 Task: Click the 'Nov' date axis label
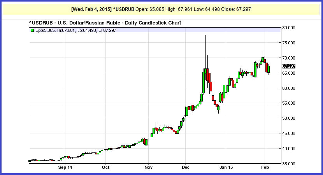click(x=149, y=167)
